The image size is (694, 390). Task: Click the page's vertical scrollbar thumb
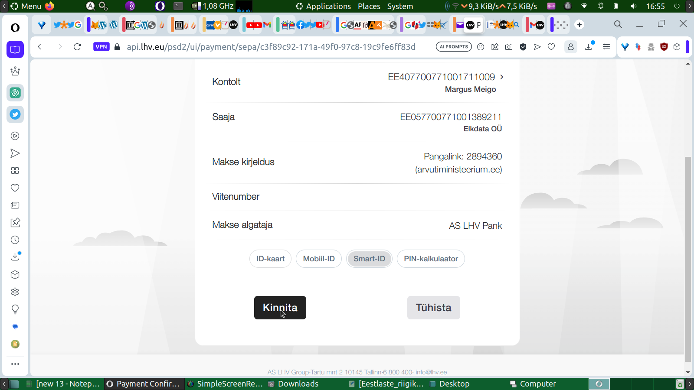688,259
